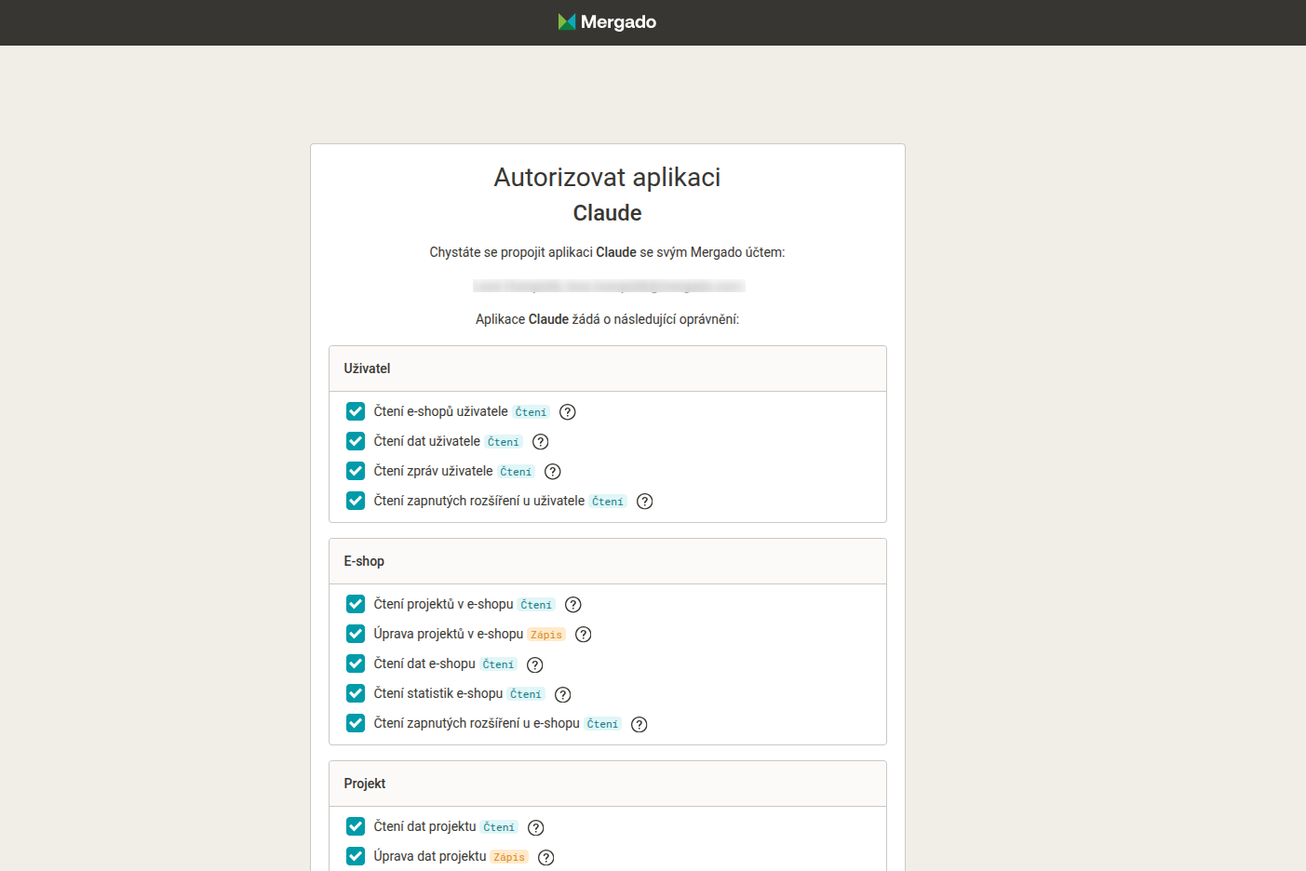Uncheck Čtení dat e-shopu checkbox
This screenshot has width=1306, height=871.
(x=356, y=663)
